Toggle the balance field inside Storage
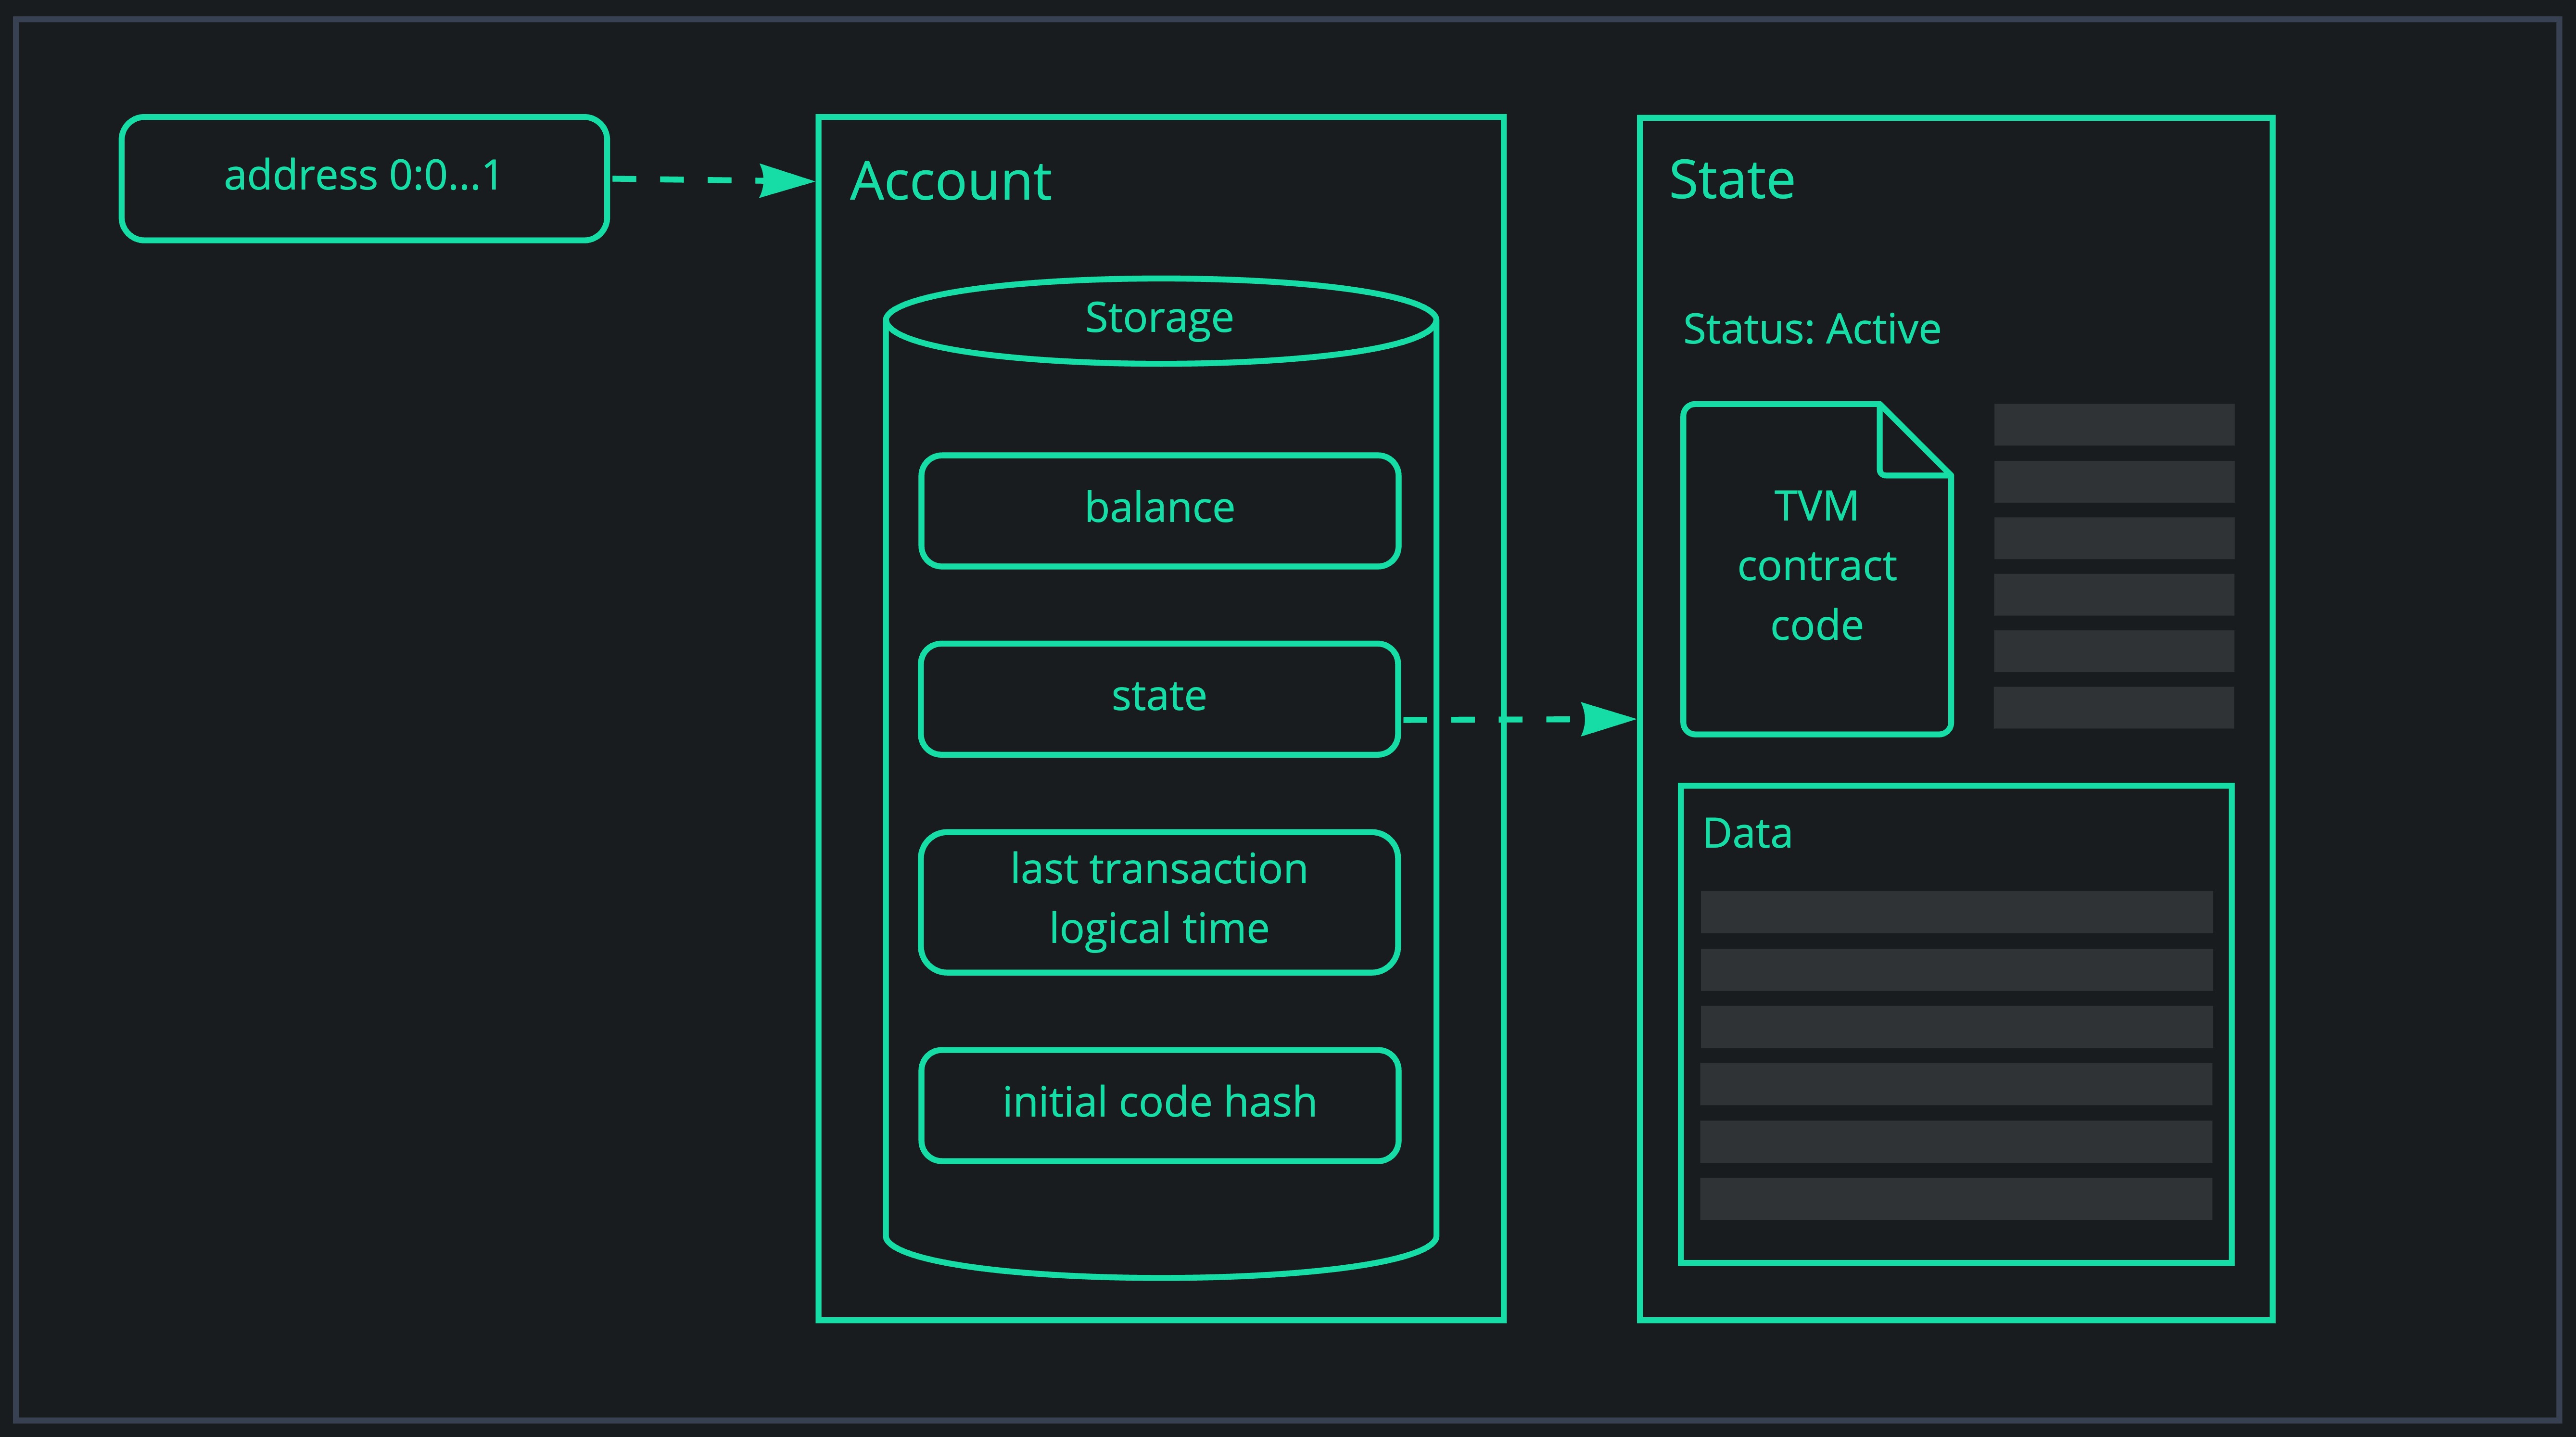The image size is (2576, 1437). [1159, 508]
